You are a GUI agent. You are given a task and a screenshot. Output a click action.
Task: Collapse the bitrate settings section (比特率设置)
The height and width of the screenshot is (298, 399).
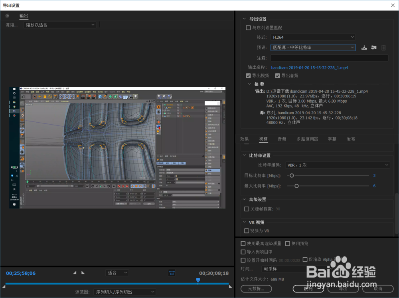click(244, 155)
